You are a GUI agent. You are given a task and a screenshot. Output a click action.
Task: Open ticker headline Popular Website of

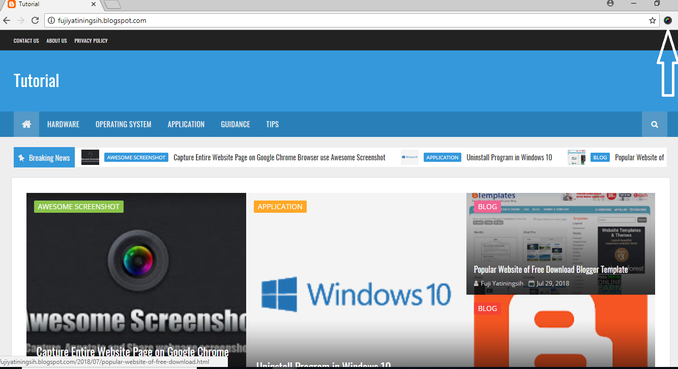639,158
